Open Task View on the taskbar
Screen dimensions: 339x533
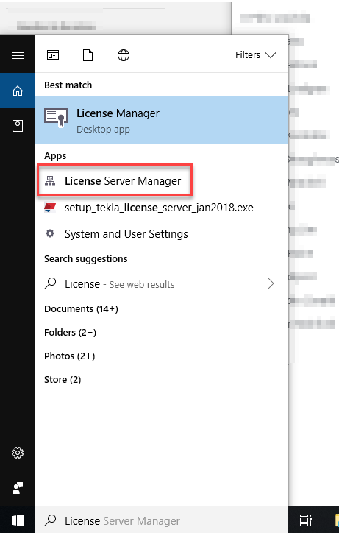pyautogui.click(x=305, y=520)
